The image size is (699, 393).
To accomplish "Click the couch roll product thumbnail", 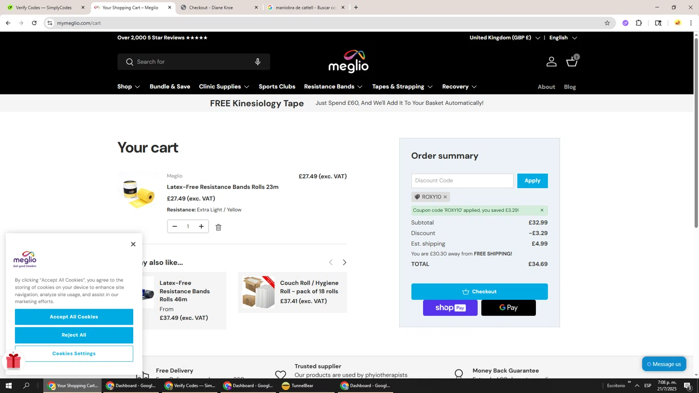I will click(x=259, y=292).
